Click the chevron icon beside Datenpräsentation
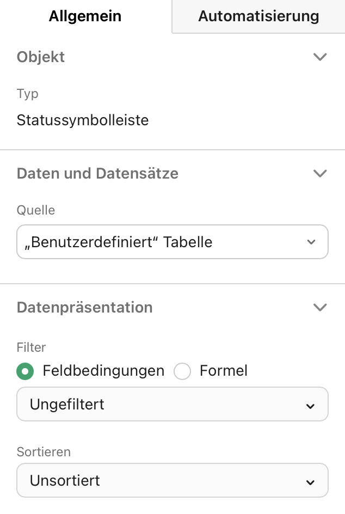Screen dimensions: 345x514 click(320, 307)
